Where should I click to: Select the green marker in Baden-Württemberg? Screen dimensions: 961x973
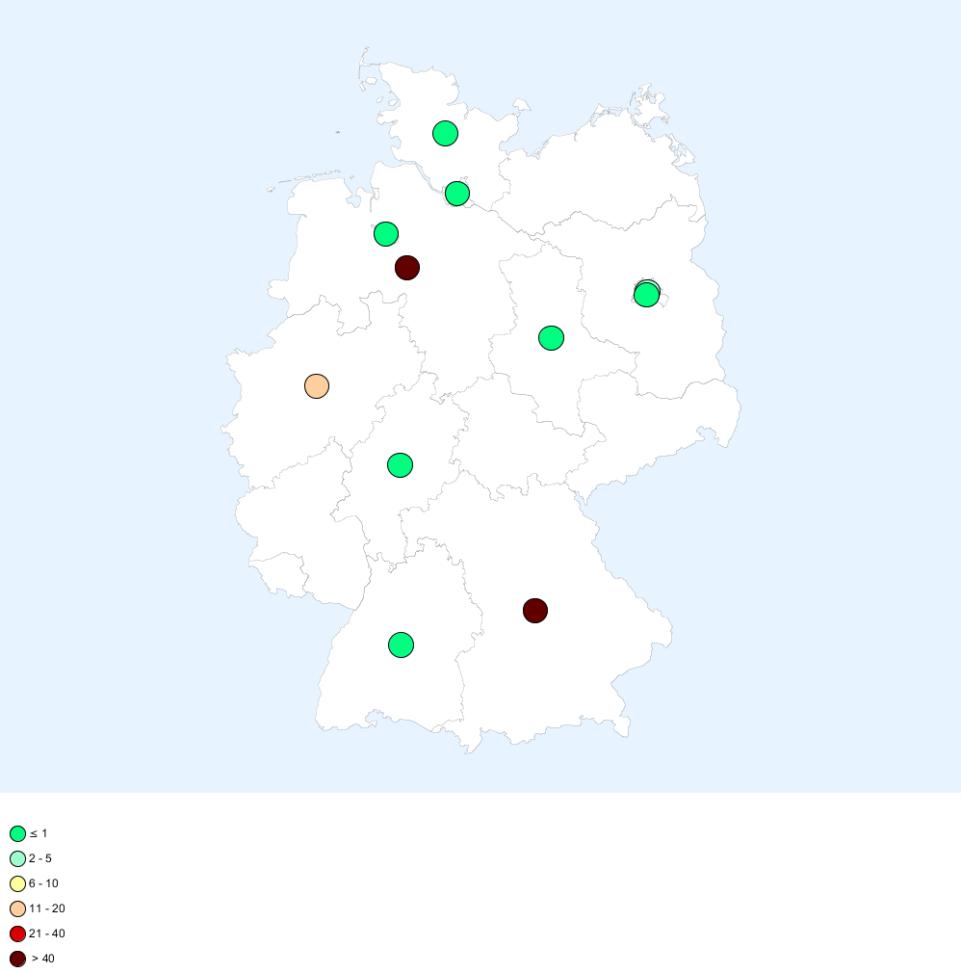(401, 644)
